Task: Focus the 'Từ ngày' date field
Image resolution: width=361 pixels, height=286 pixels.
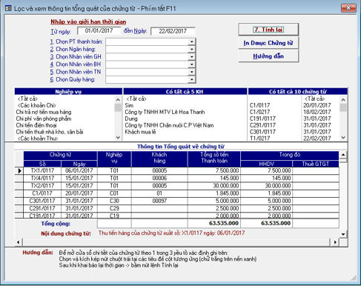Action: pos(99,31)
